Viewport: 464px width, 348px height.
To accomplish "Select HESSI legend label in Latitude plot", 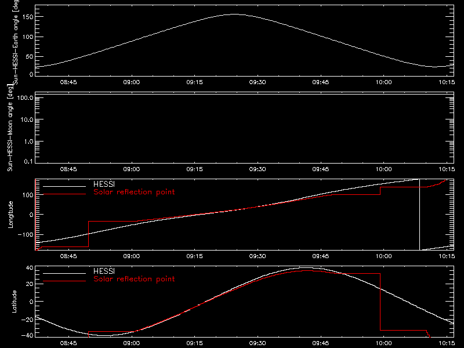I will tap(104, 271).
